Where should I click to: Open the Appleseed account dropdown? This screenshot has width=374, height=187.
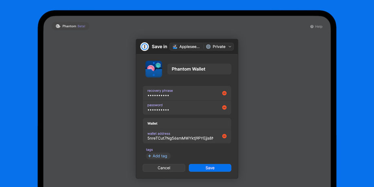click(186, 47)
